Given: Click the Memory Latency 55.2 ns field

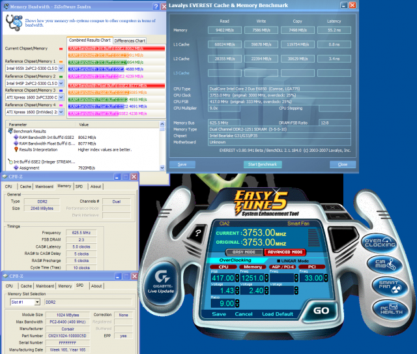Looking at the screenshot, I should 334,30.
